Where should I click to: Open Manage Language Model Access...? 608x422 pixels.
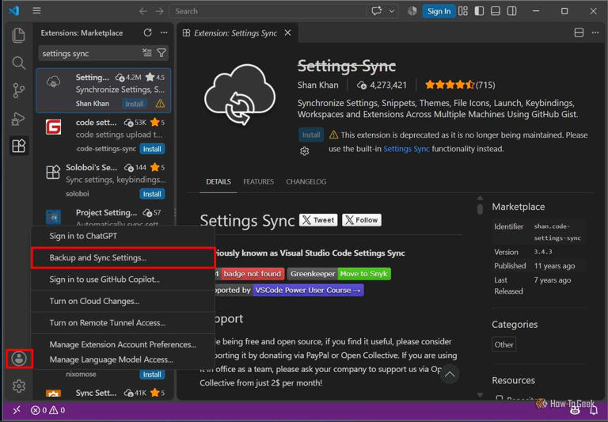pos(123,359)
